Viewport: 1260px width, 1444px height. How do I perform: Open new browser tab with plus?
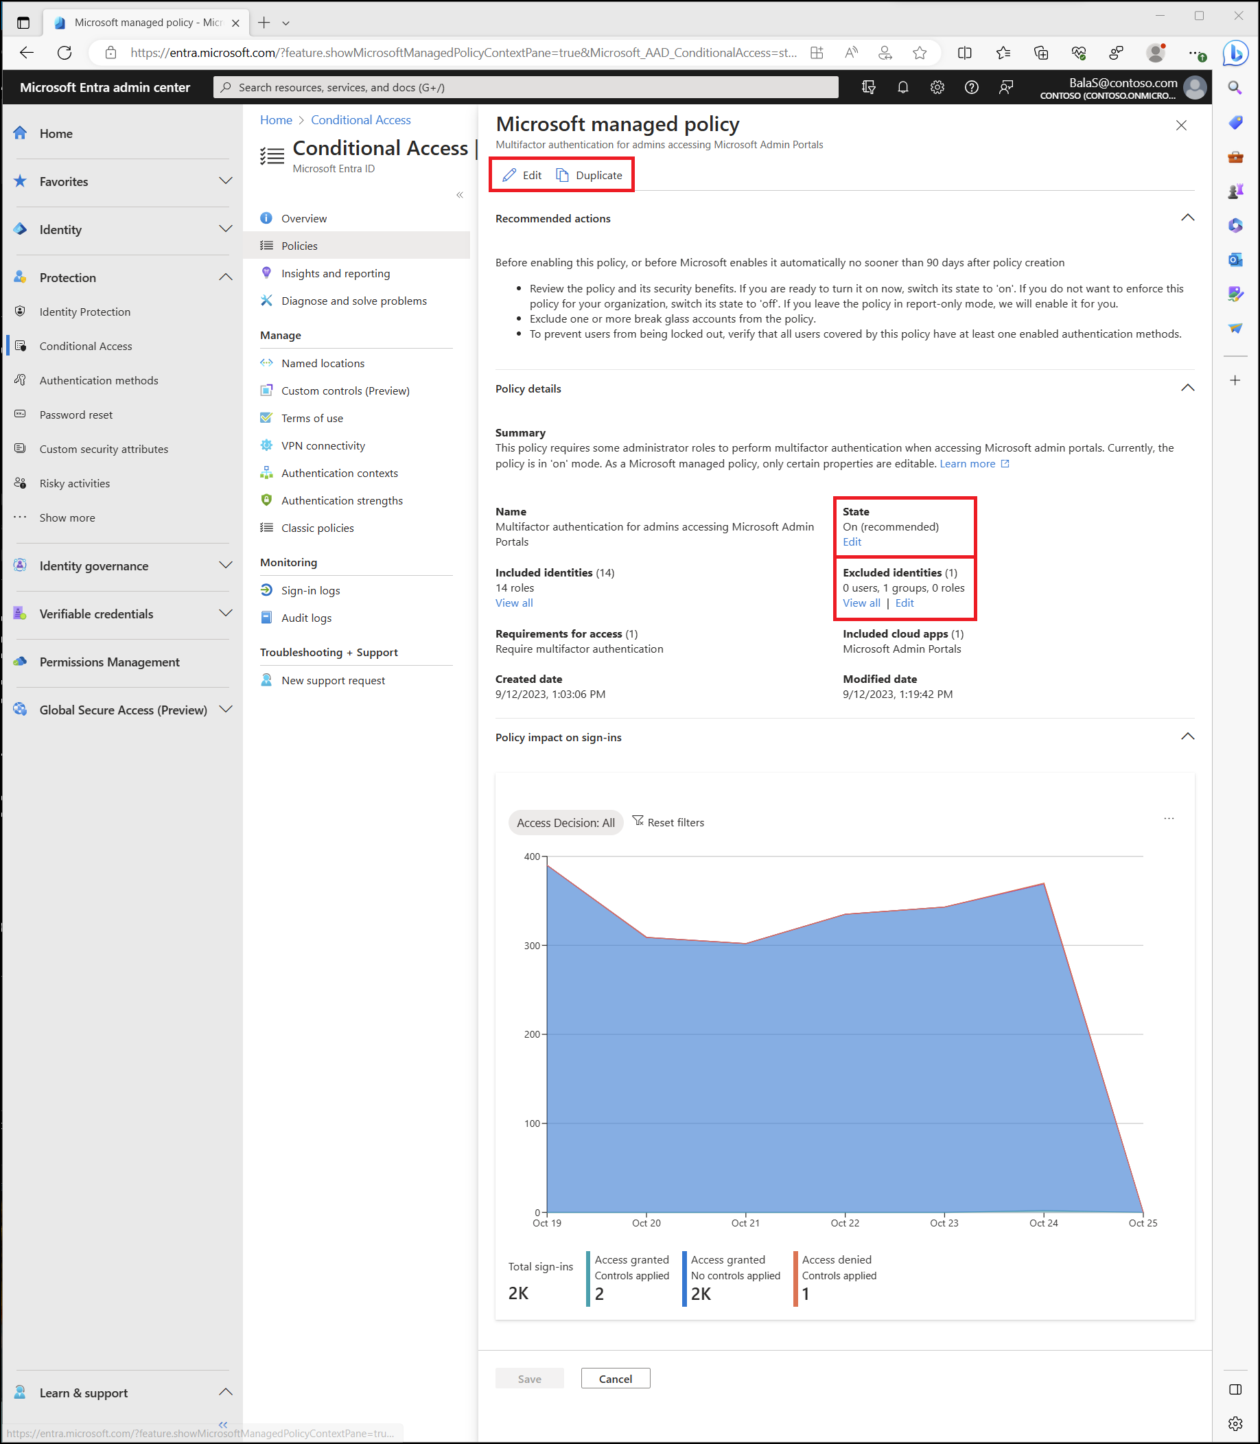click(264, 23)
